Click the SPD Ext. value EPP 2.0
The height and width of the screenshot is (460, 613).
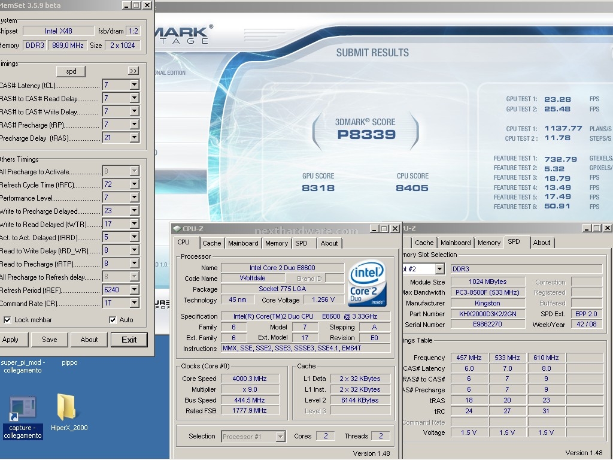(587, 314)
